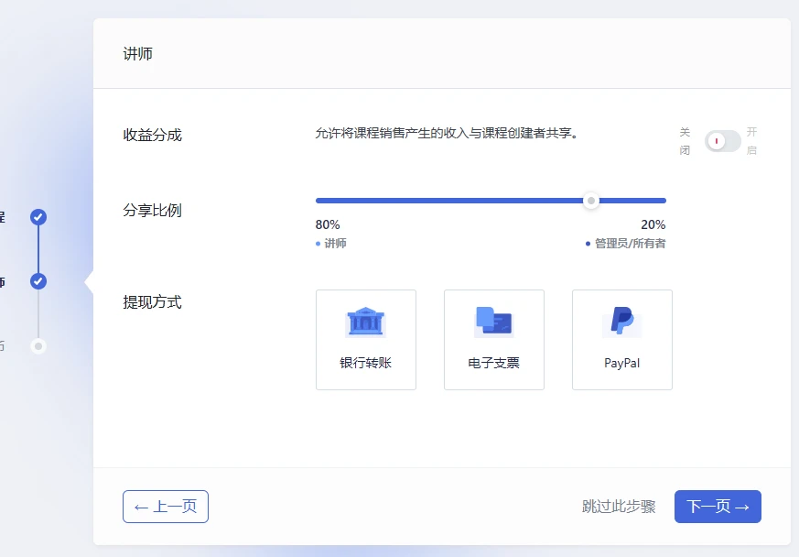The height and width of the screenshot is (557, 799).
Task: Click the 电子支票 payout method card
Action: pyautogui.click(x=494, y=340)
